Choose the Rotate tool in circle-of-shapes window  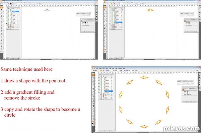click(x=93, y=93)
